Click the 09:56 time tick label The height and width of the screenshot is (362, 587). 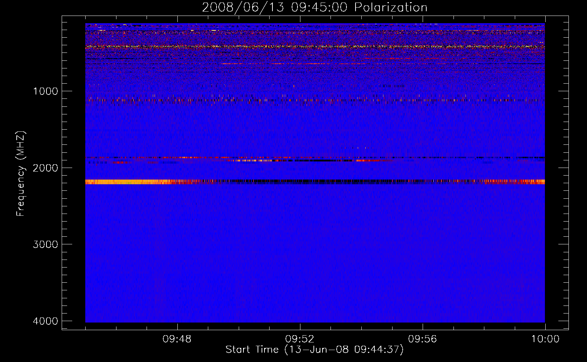click(x=422, y=339)
